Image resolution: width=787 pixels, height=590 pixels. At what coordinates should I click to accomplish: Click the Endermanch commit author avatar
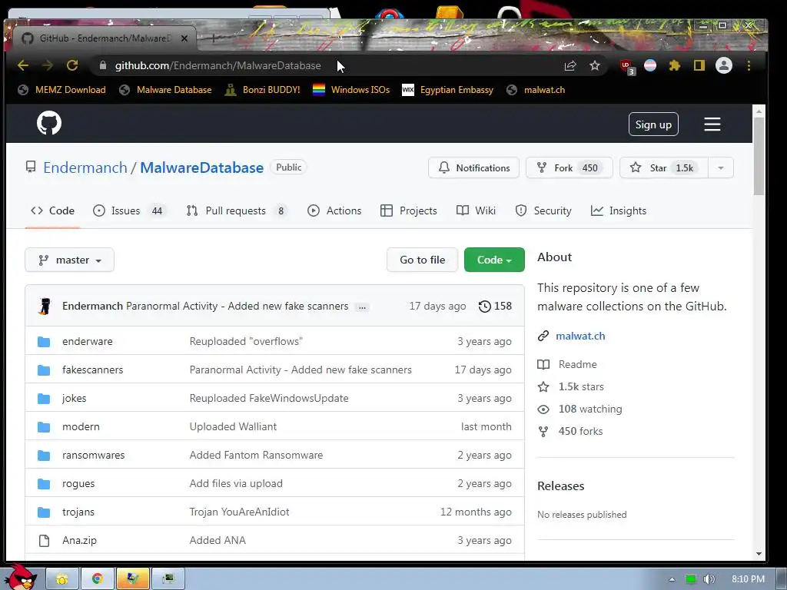[45, 306]
